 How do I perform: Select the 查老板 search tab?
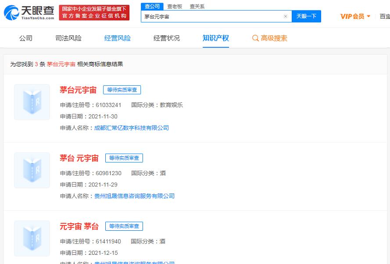click(175, 7)
